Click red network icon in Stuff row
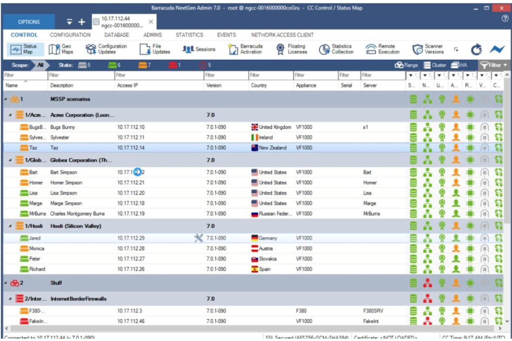512x341 pixels. tap(428, 283)
